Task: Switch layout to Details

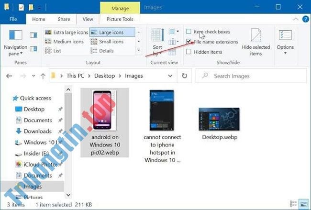Action: point(102,51)
